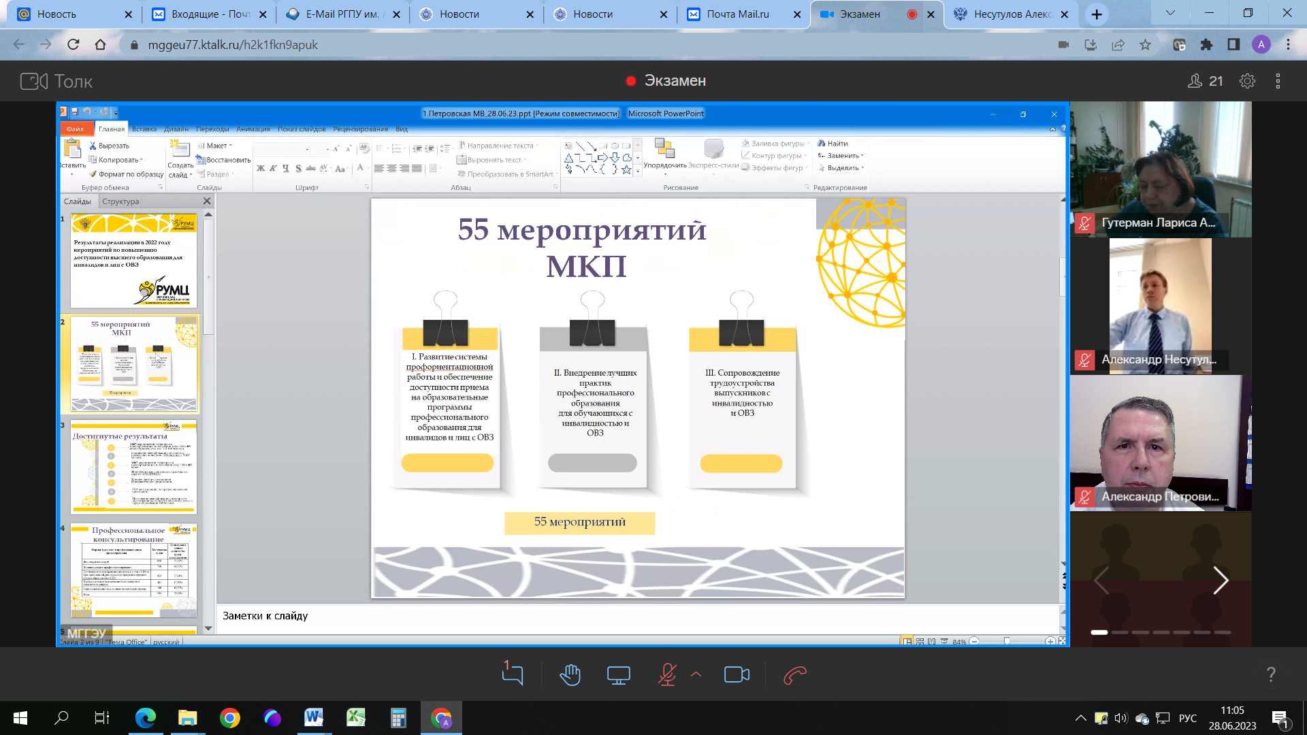Toggle underline Ч formatting
Image resolution: width=1307 pixels, height=735 pixels.
coord(285,168)
